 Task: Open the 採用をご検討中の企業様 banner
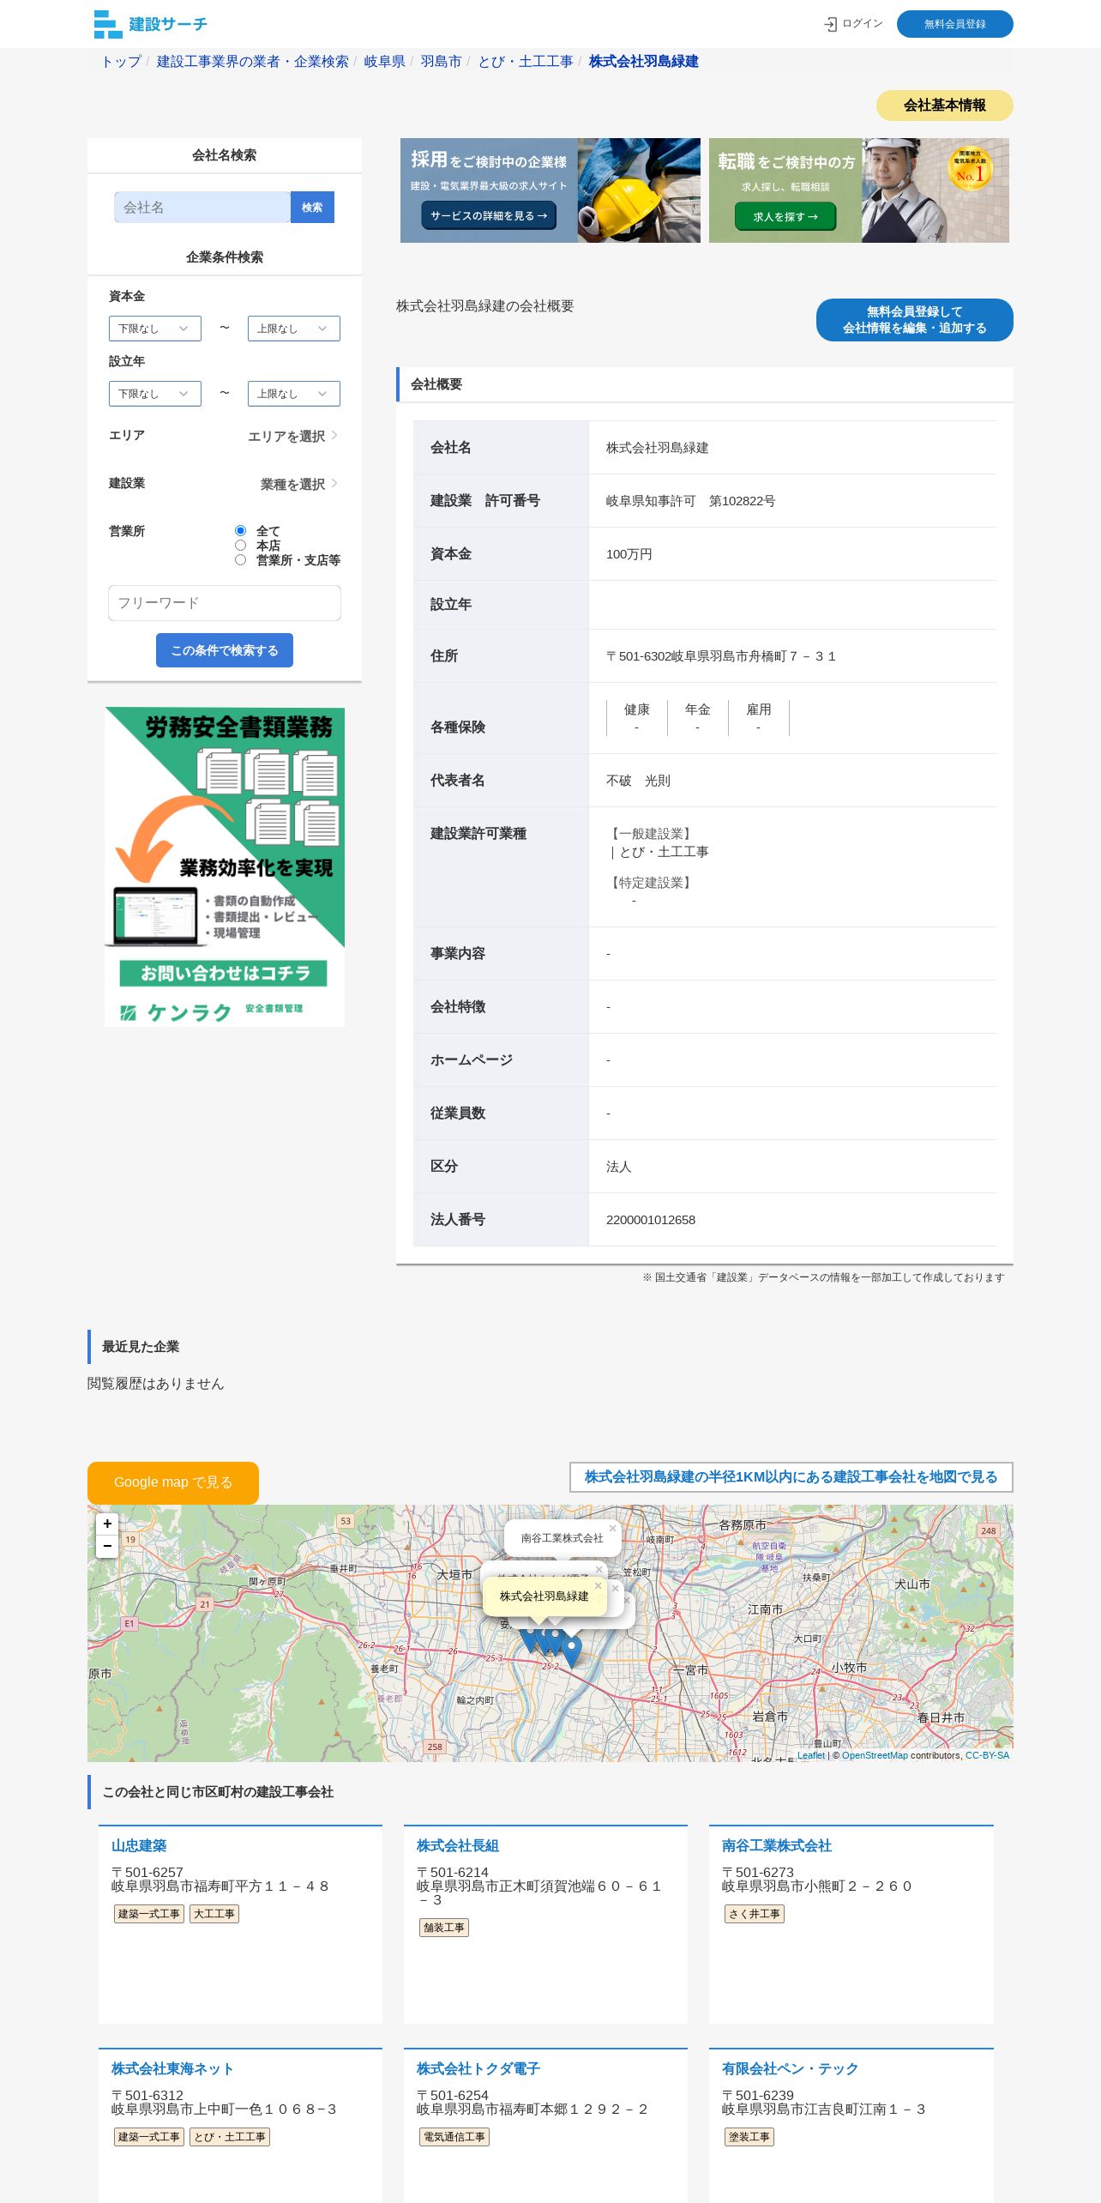(x=550, y=190)
